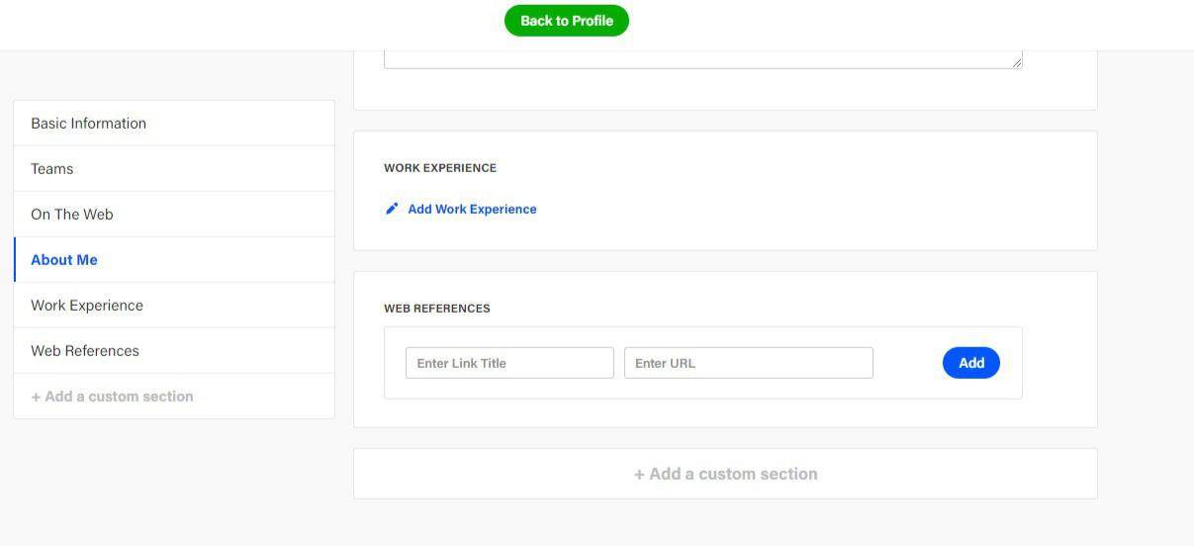Screen dimensions: 1194x546
Task: Click the blue Add button for web references
Action: (x=971, y=363)
